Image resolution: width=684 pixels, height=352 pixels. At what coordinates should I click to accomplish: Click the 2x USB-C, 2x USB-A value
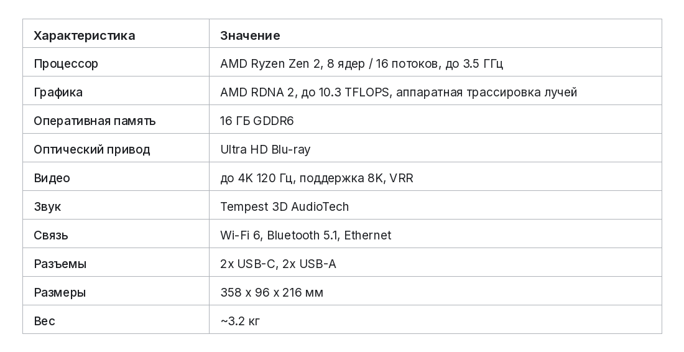[279, 264]
